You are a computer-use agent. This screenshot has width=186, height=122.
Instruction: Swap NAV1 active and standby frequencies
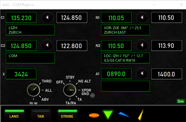pos(142,17)
